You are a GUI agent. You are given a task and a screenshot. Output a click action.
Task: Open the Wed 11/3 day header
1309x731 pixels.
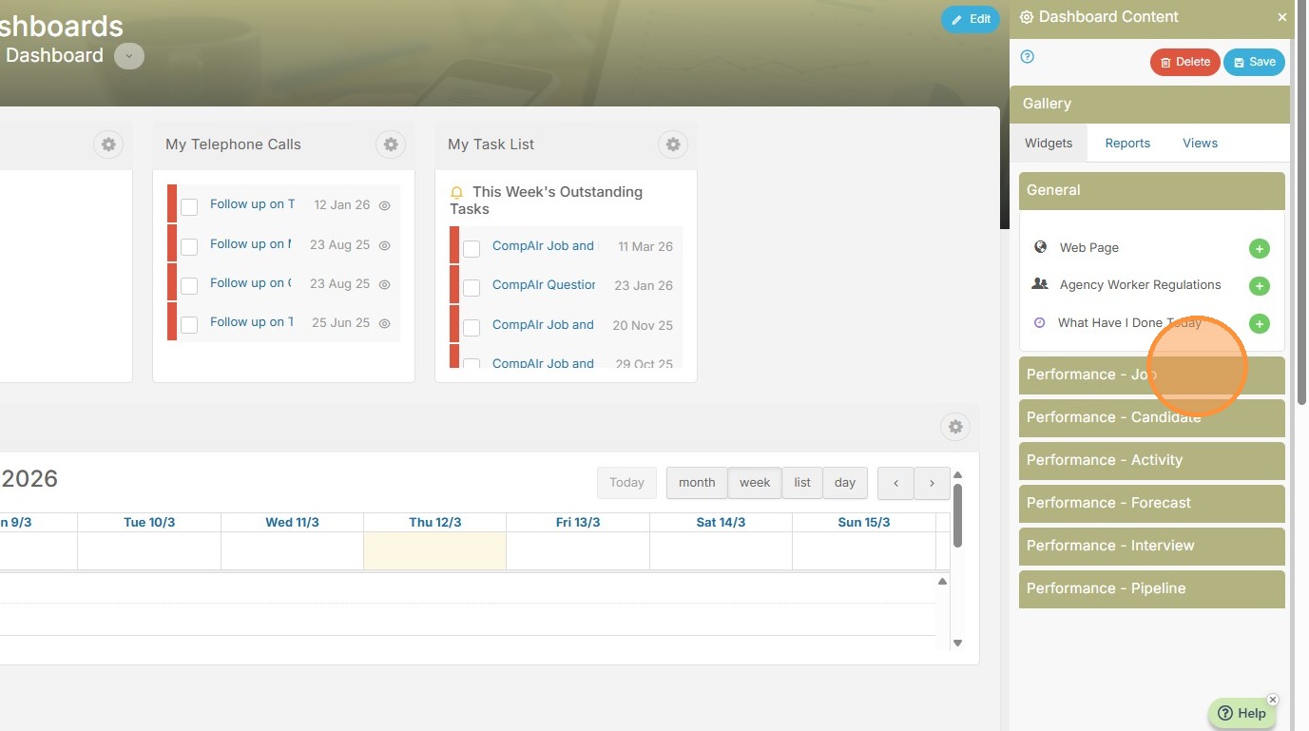click(x=292, y=523)
